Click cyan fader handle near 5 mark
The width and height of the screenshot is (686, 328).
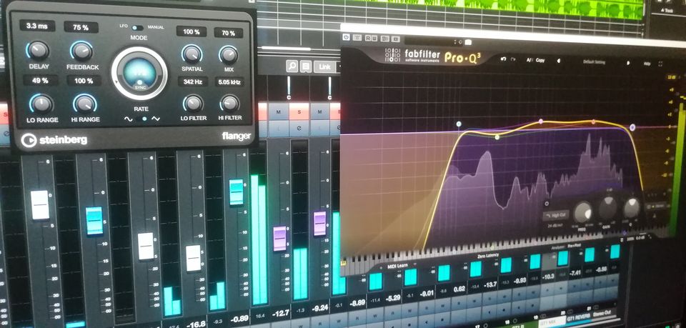94,221
